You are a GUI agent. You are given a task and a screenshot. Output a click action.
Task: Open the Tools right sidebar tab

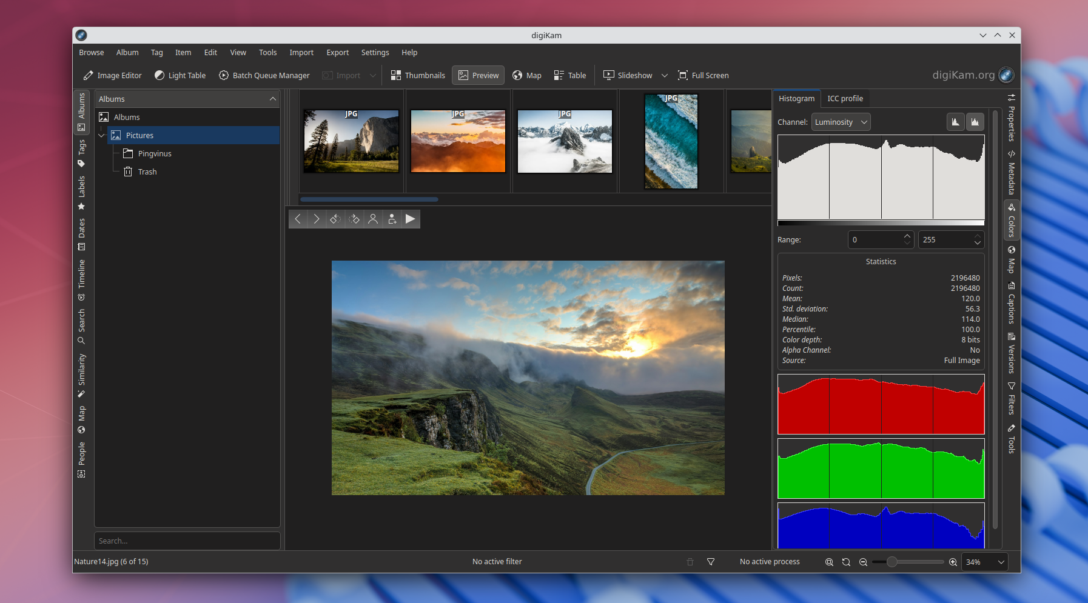[x=1011, y=439]
